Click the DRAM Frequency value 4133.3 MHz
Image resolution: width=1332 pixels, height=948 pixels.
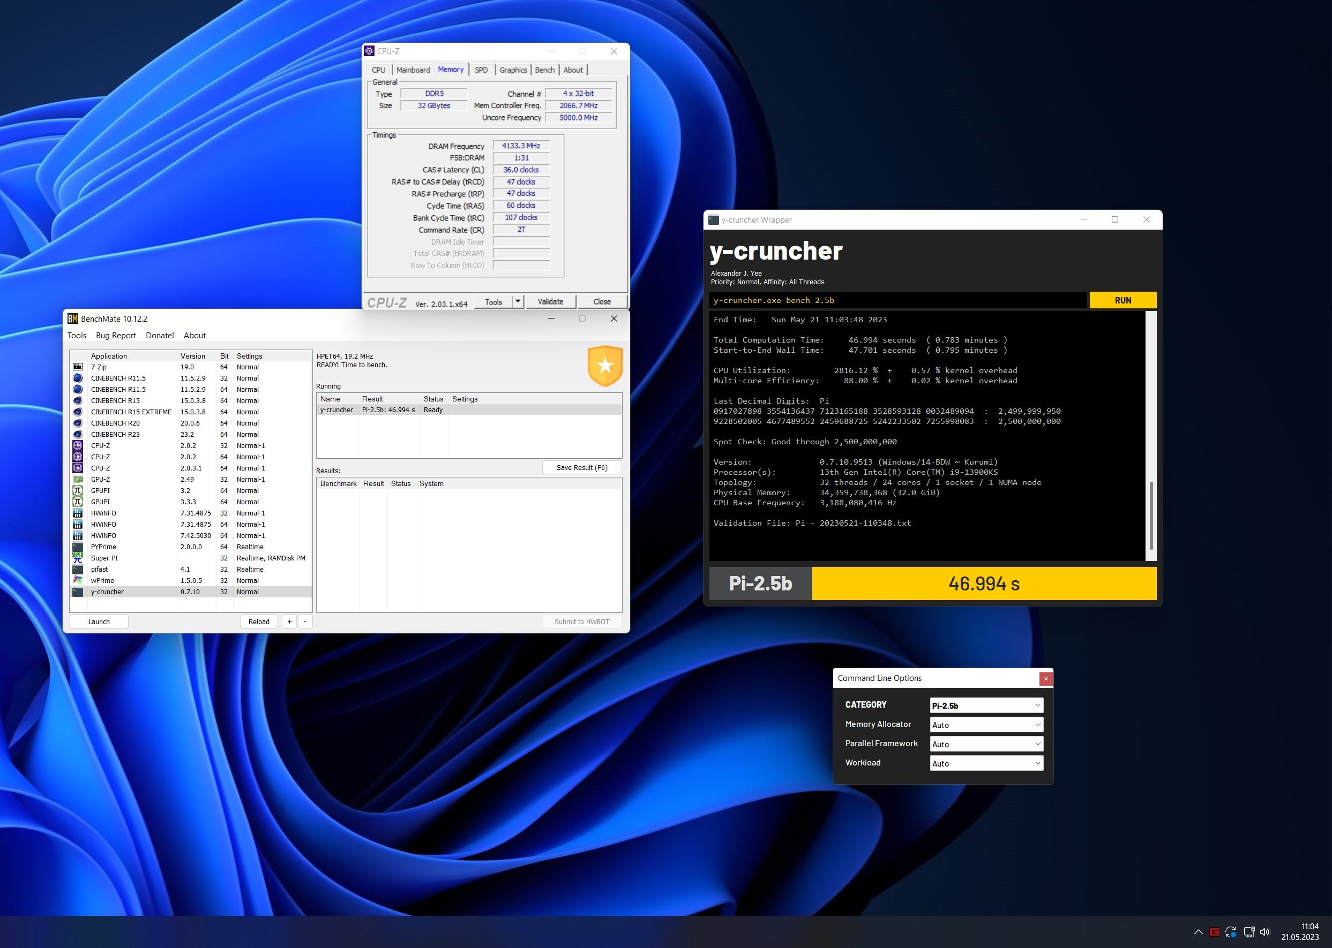click(521, 146)
